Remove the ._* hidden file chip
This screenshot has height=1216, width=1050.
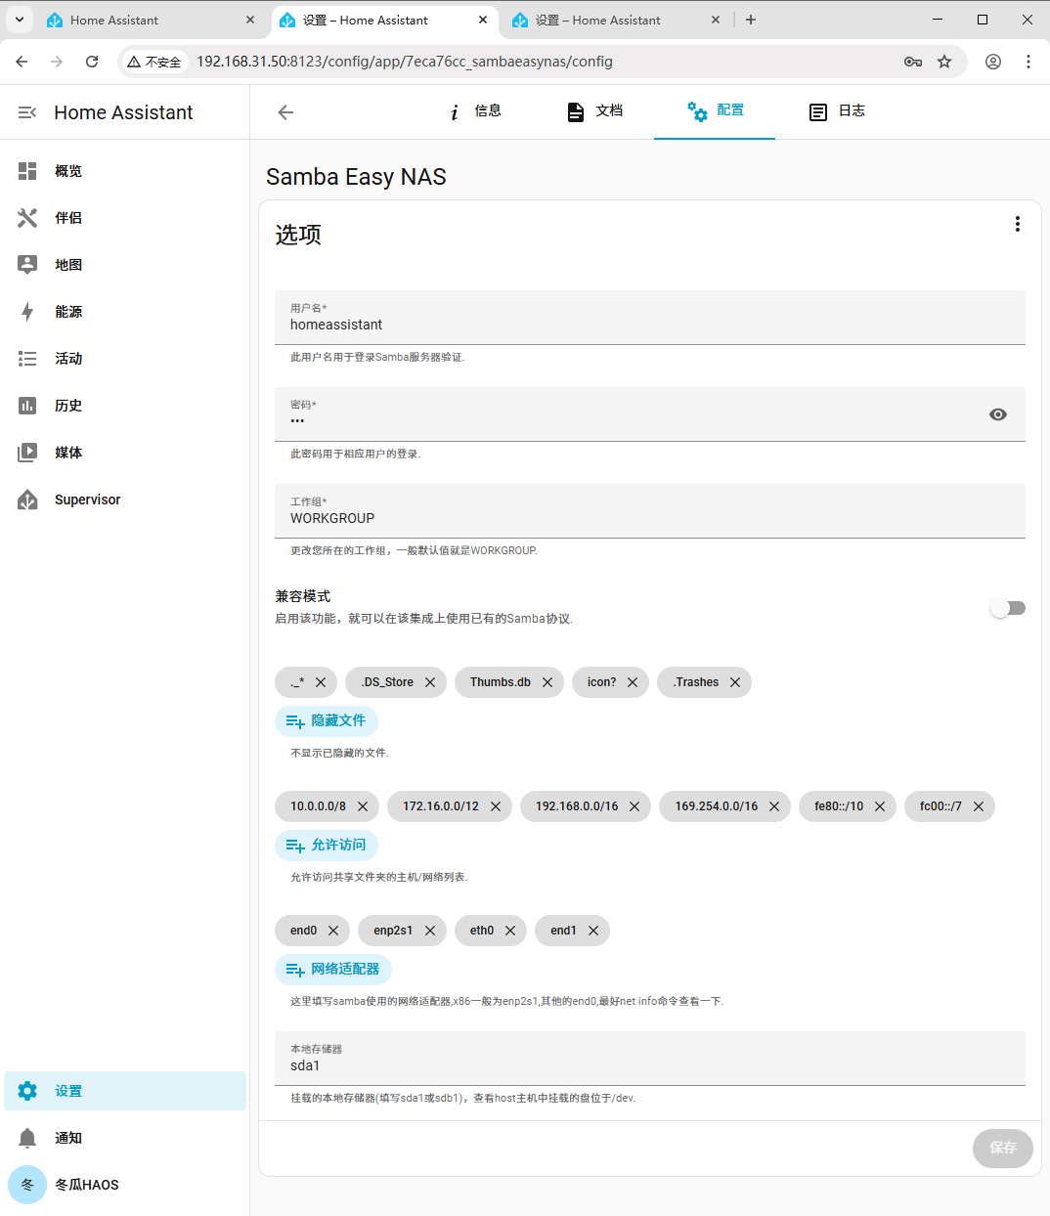[x=321, y=682]
